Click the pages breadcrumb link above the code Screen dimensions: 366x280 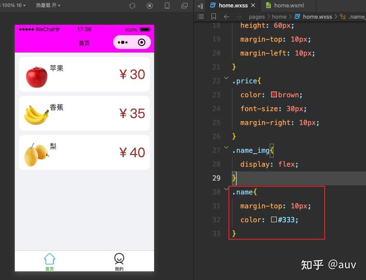pyautogui.click(x=257, y=16)
